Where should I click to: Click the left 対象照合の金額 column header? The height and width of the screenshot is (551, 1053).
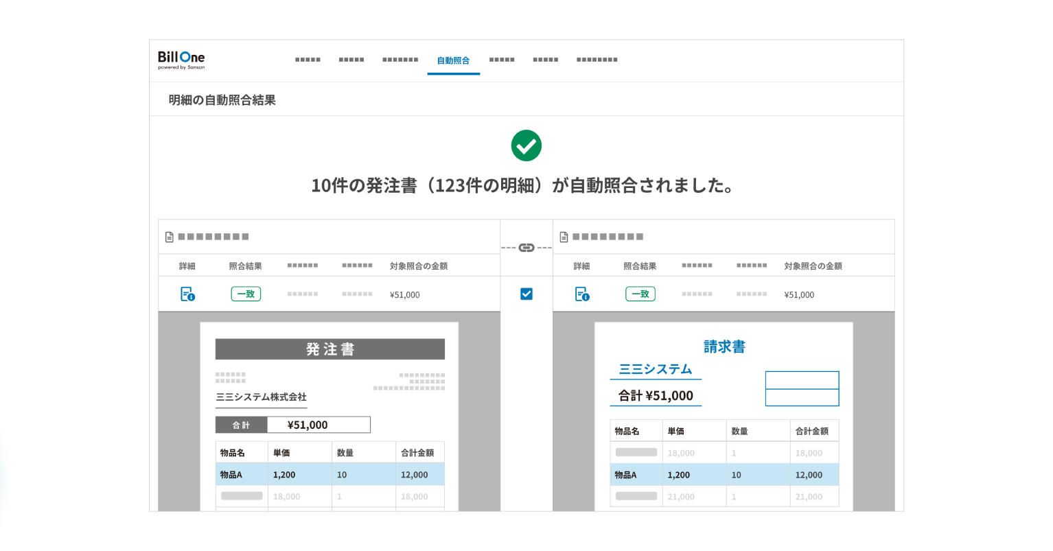(x=419, y=266)
